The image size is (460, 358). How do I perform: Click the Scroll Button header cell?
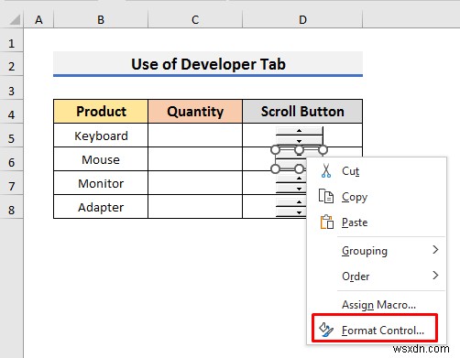(x=302, y=111)
